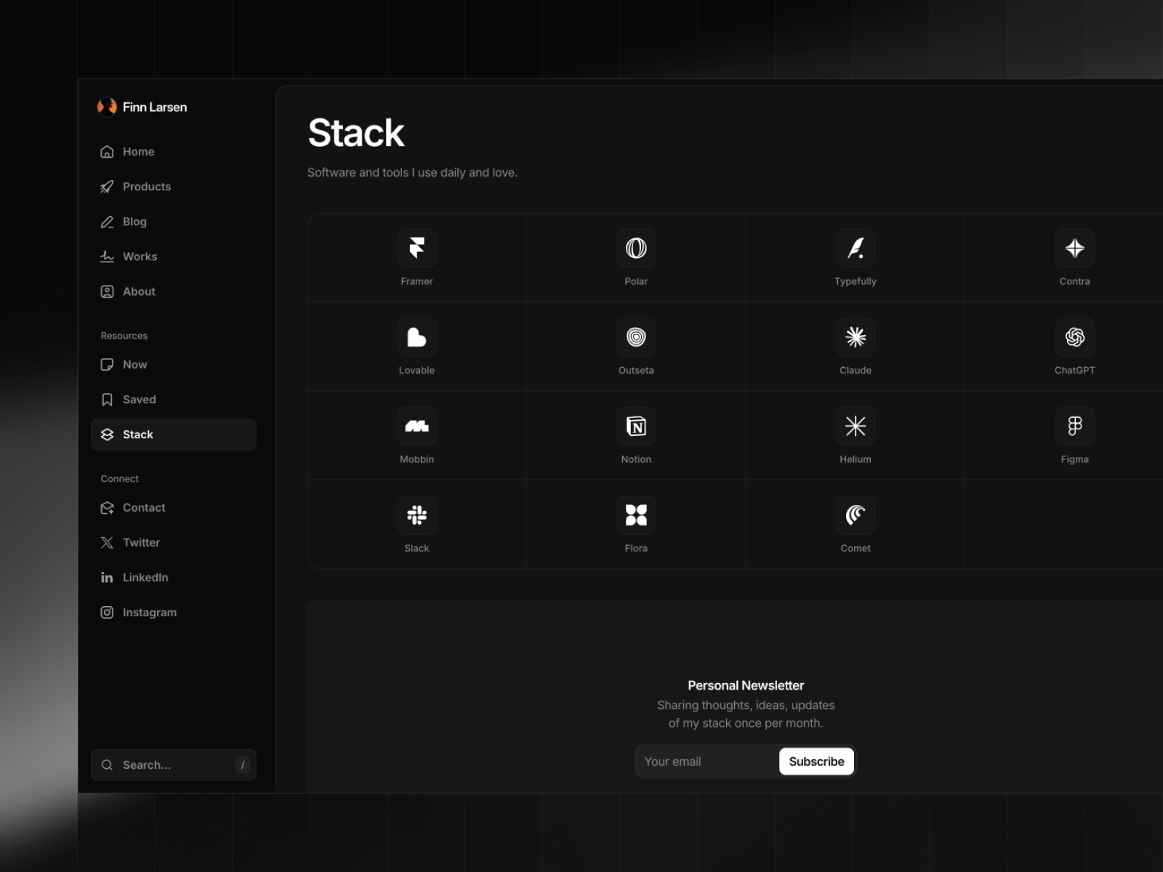Click Finn Larsen's avatar picture

coord(107,107)
